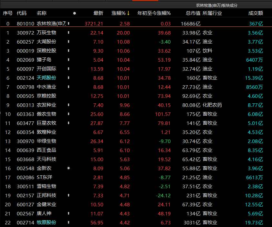
Task: Click the marker icon beside 傲农生物
Action: [x=68, y=114]
